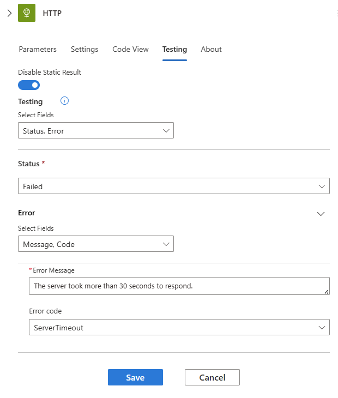Switch to the Settings tab
This screenshot has width=338, height=398.
pos(84,49)
